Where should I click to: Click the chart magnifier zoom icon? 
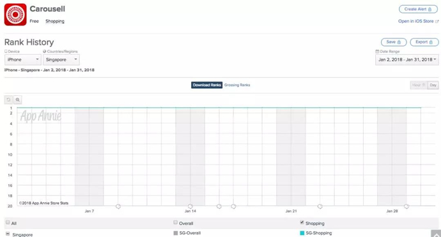coord(17,100)
